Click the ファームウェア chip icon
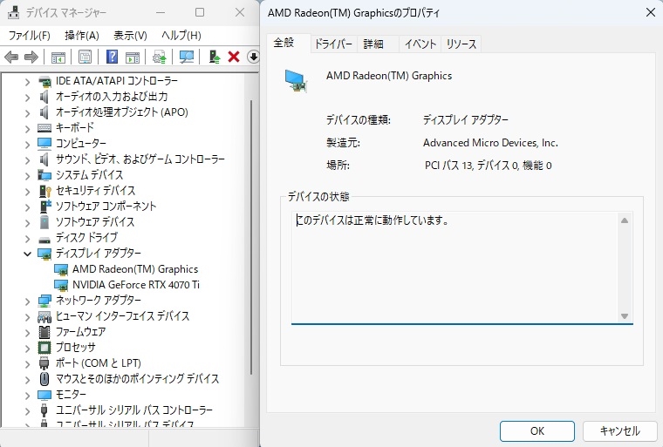 (x=44, y=332)
